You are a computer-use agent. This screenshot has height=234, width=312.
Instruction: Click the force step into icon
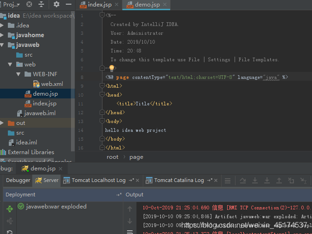[x=267, y=181]
